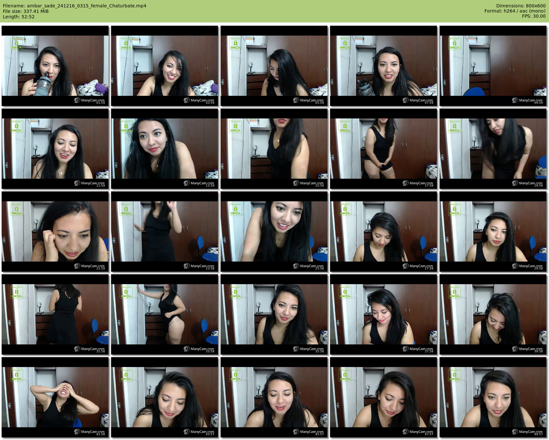Open the thumbnail timestamped 11:59
Image resolution: width=549 pixels, height=440 pixels.
tap(55, 149)
